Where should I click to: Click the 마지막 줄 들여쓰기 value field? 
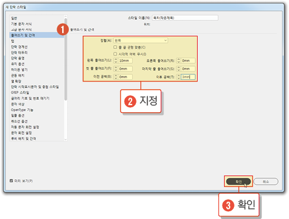point(188,69)
